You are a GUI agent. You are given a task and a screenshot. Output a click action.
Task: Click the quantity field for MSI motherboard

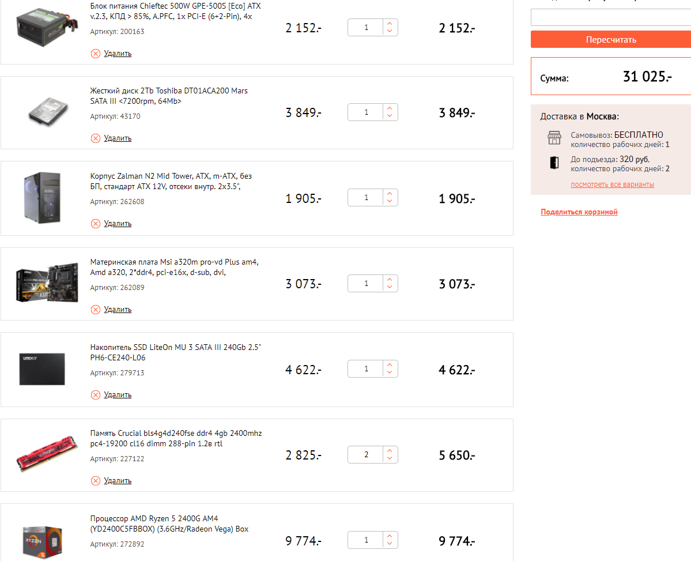pyautogui.click(x=366, y=283)
